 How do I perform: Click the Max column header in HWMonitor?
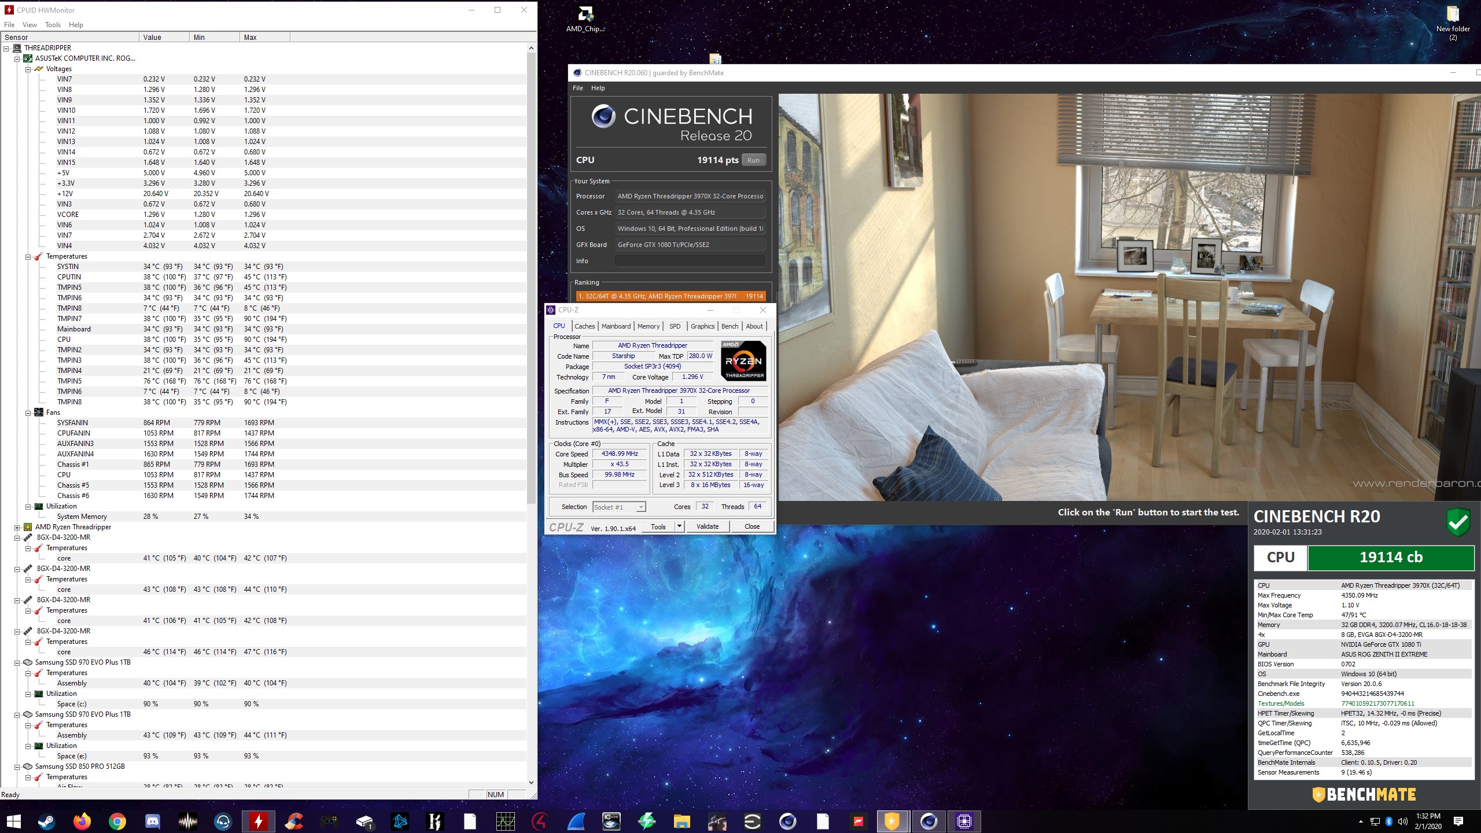pyautogui.click(x=265, y=37)
